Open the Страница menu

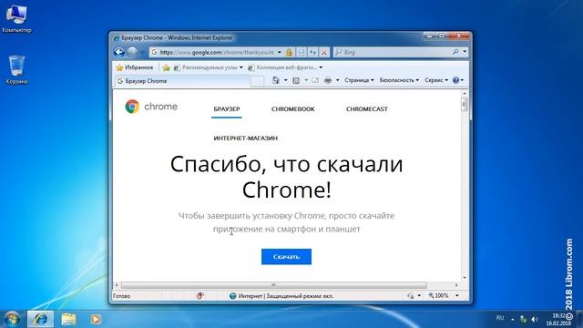(359, 80)
